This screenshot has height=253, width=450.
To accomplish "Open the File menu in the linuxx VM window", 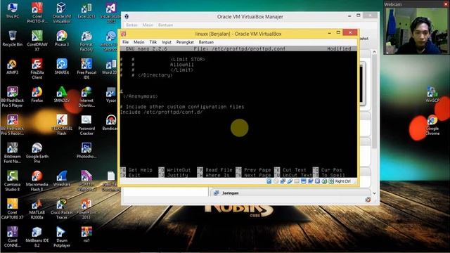I will tap(125, 42).
